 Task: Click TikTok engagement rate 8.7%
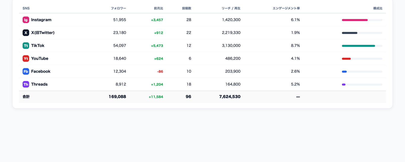pos(295,46)
